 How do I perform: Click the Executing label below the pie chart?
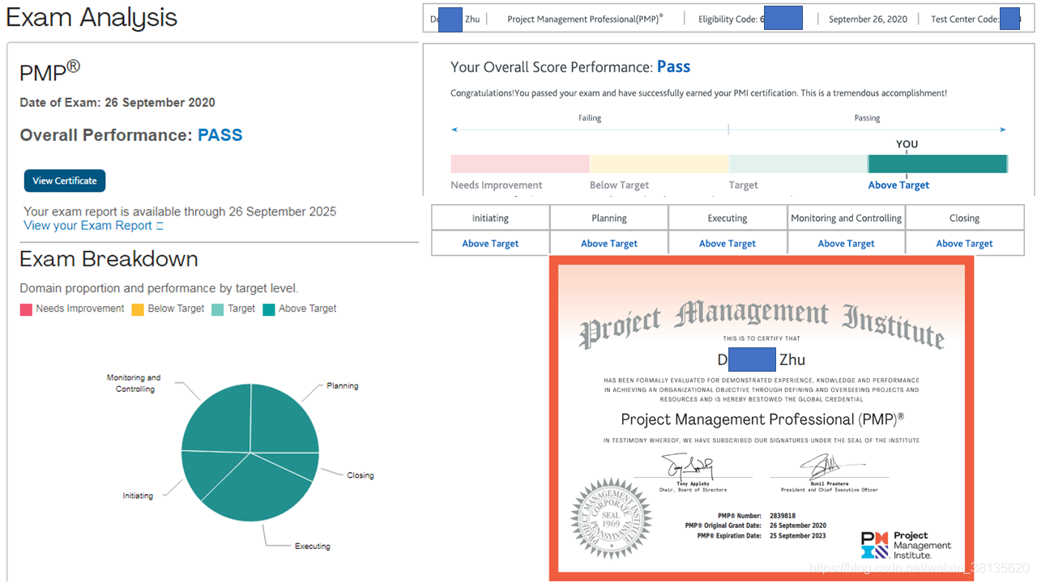pos(312,547)
